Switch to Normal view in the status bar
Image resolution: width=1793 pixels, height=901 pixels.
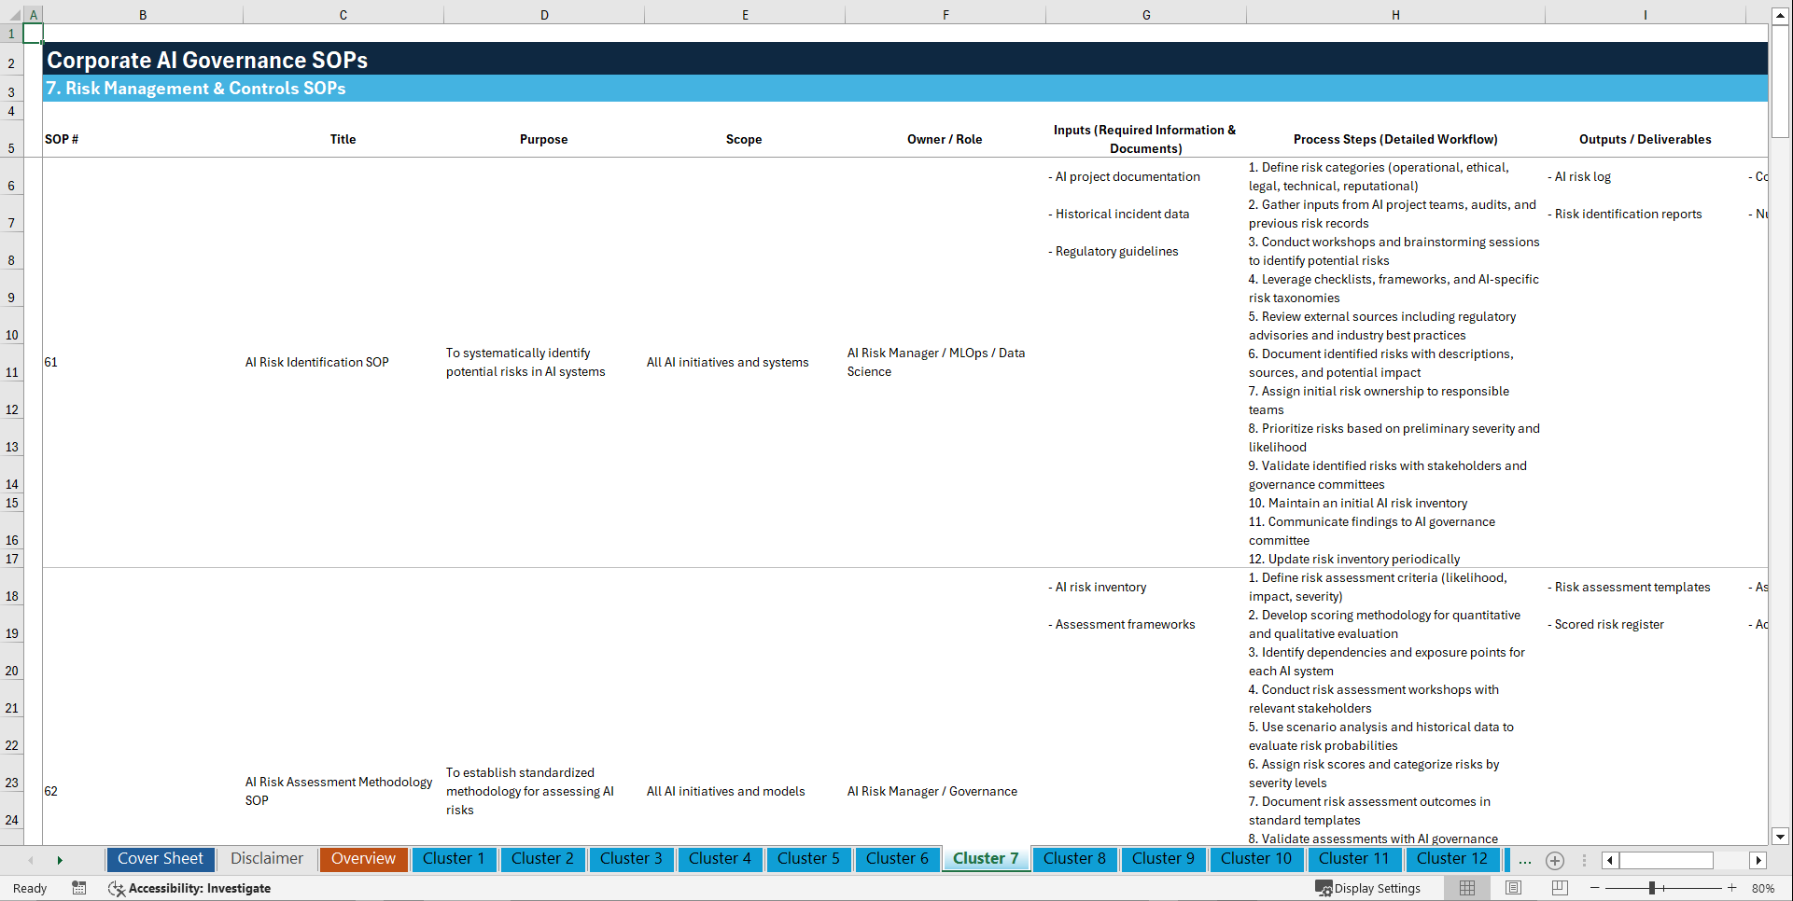pos(1466,888)
